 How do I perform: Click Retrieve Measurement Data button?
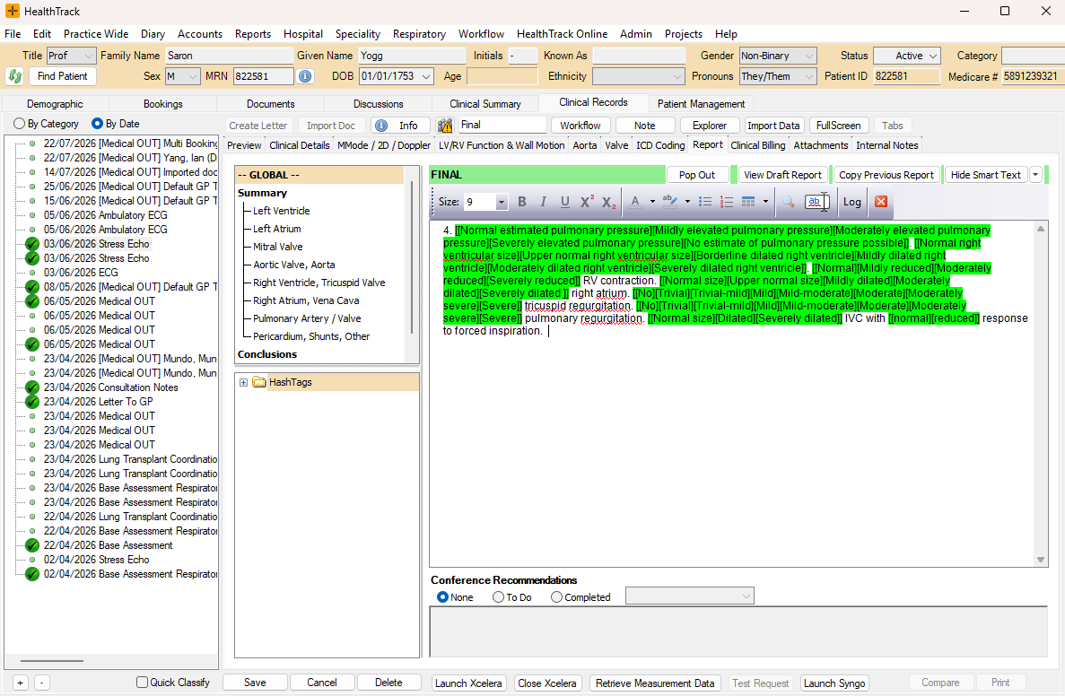pyautogui.click(x=655, y=683)
